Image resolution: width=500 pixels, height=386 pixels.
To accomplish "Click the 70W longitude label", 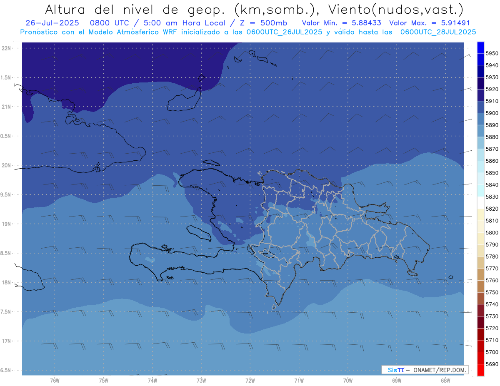I will coord(348,380).
